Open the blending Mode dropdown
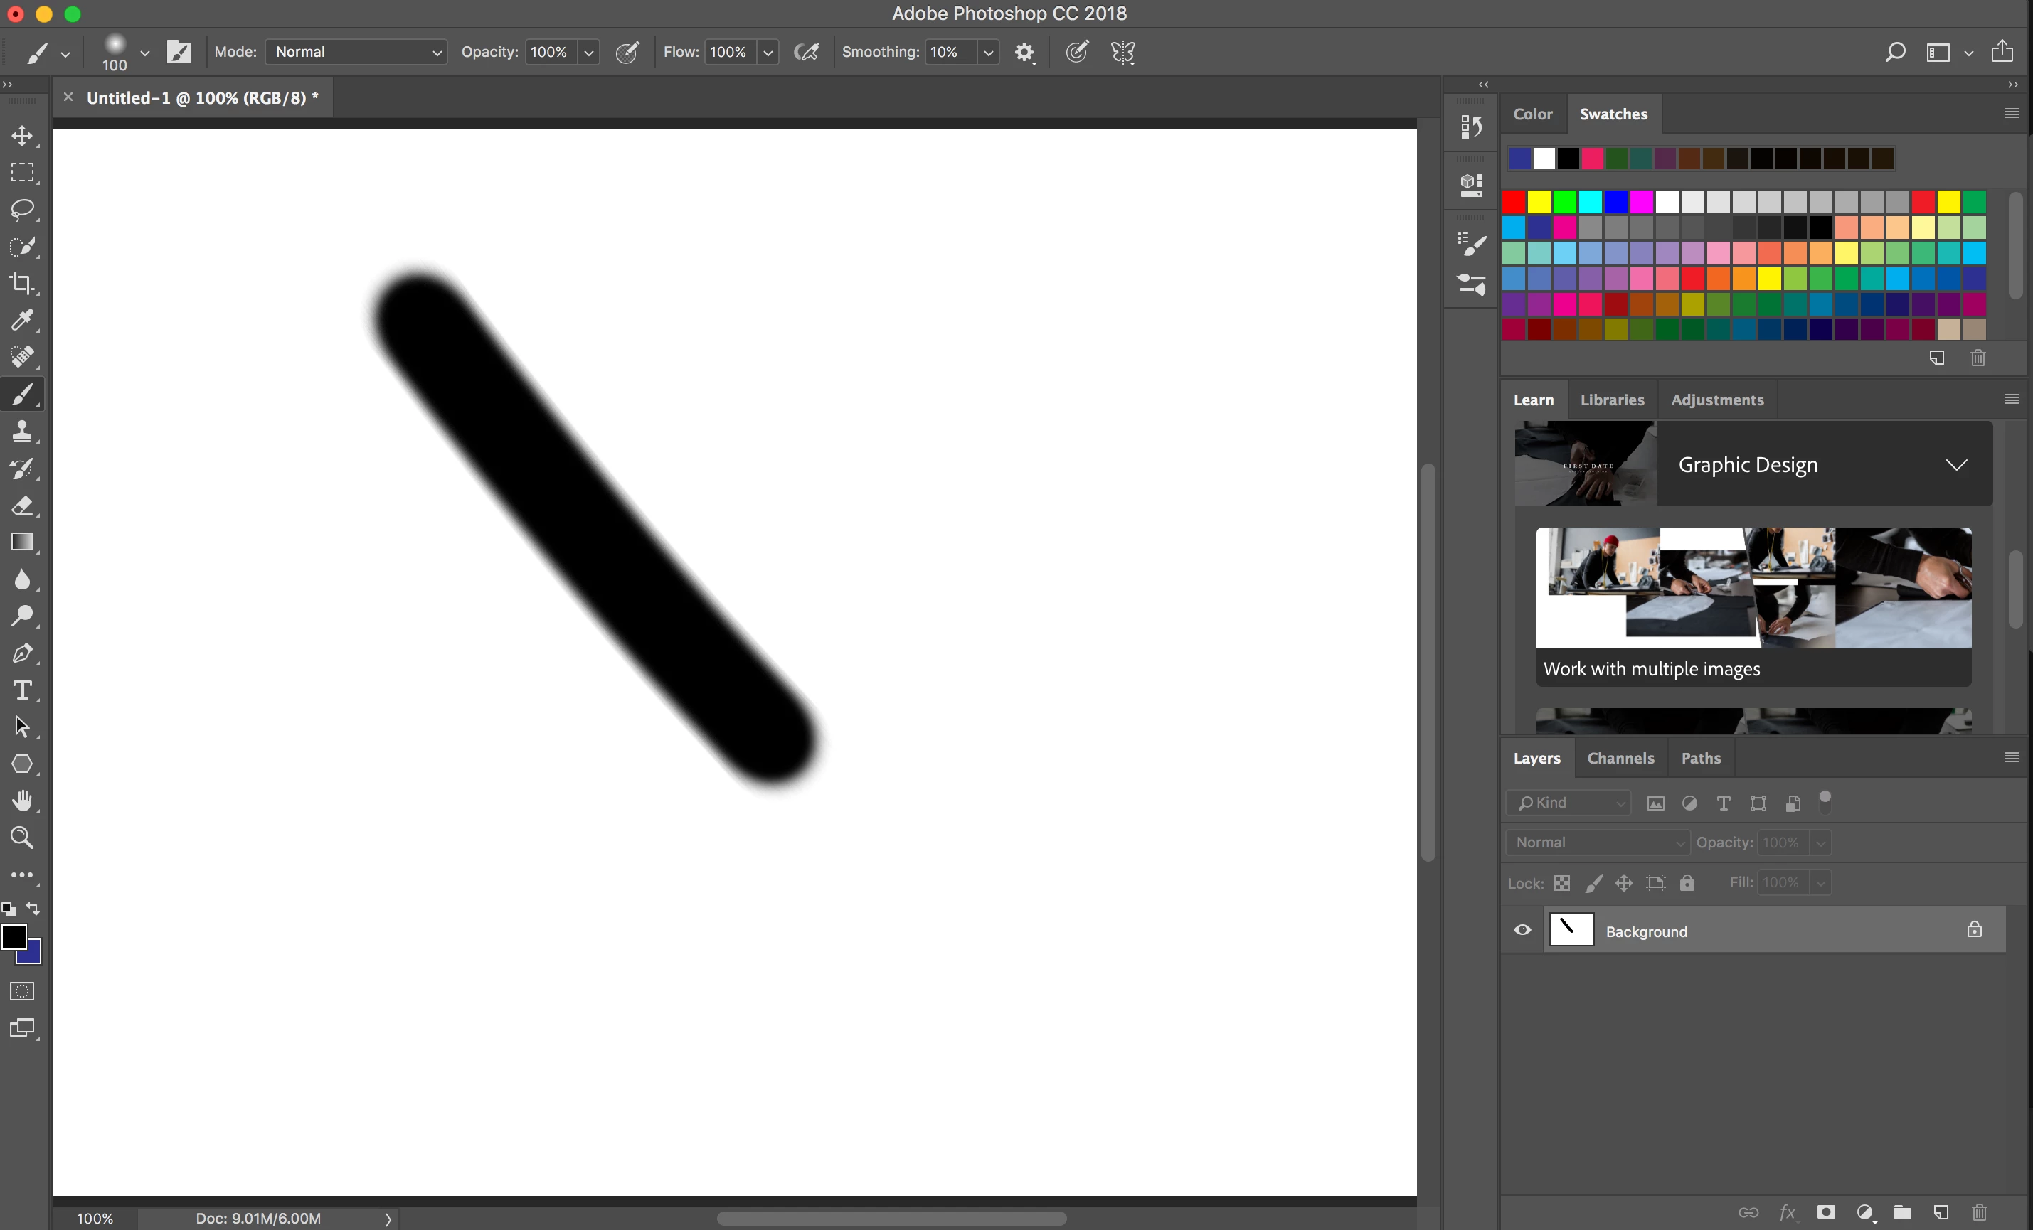The height and width of the screenshot is (1230, 2033). click(x=356, y=53)
